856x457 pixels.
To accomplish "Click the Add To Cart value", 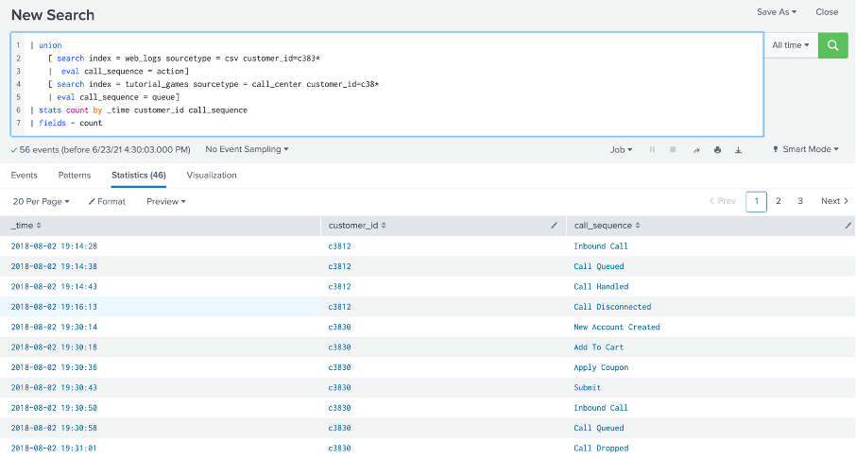I will 598,347.
